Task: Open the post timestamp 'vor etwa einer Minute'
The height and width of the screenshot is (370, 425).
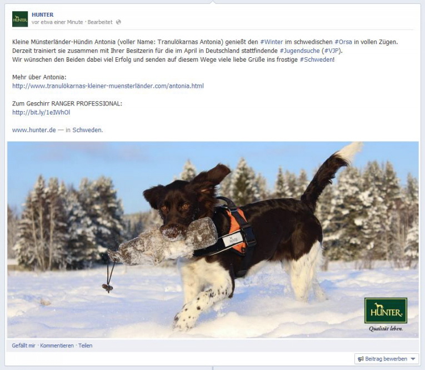Action: [x=57, y=22]
